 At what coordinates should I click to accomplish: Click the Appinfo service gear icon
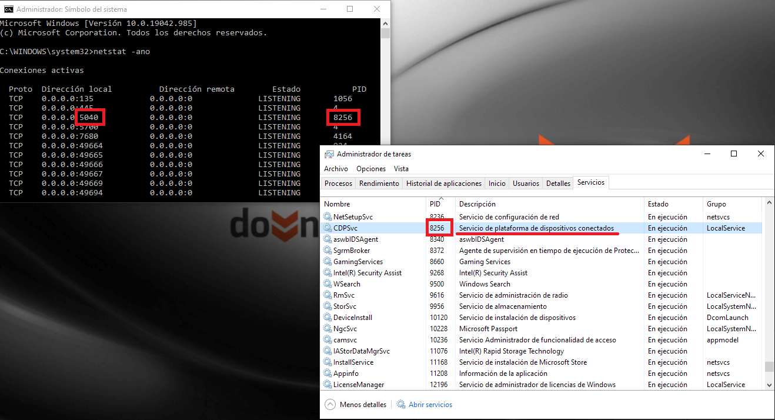(x=328, y=374)
